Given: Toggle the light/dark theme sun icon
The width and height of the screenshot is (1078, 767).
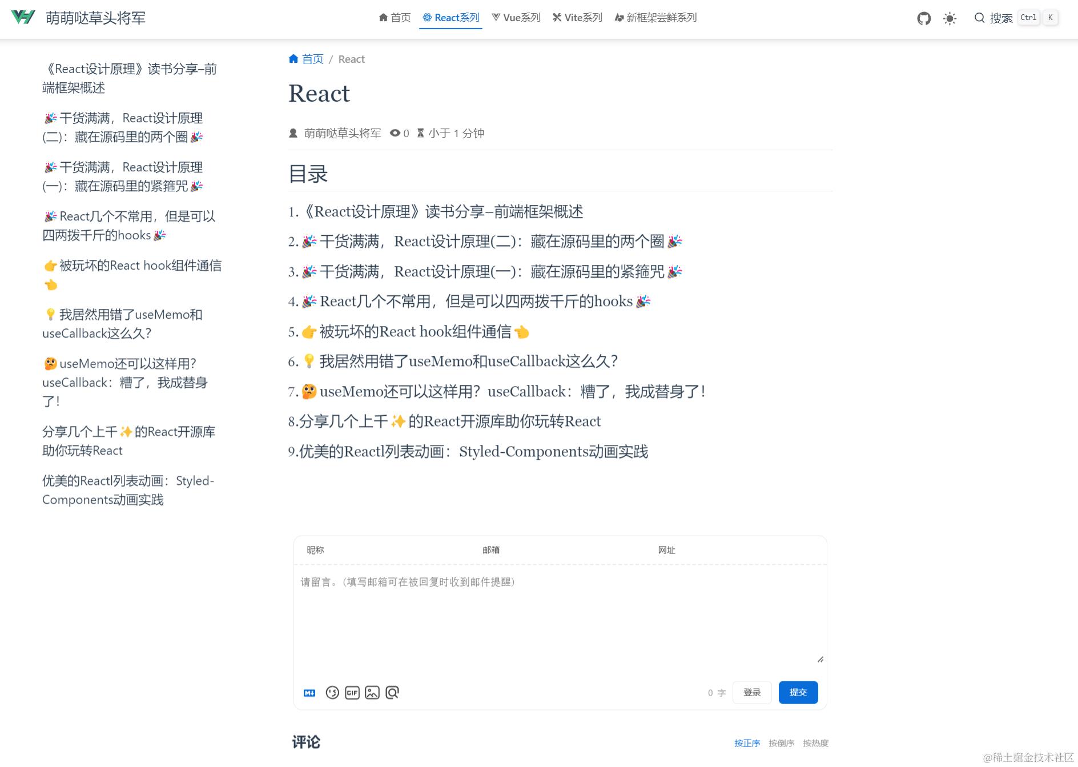Looking at the screenshot, I should [950, 19].
